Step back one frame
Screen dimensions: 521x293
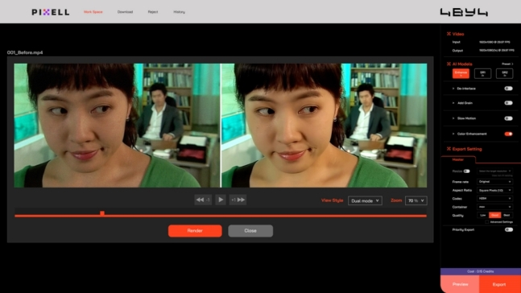pyautogui.click(x=203, y=200)
